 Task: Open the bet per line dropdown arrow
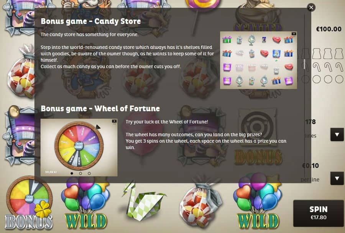337,178
